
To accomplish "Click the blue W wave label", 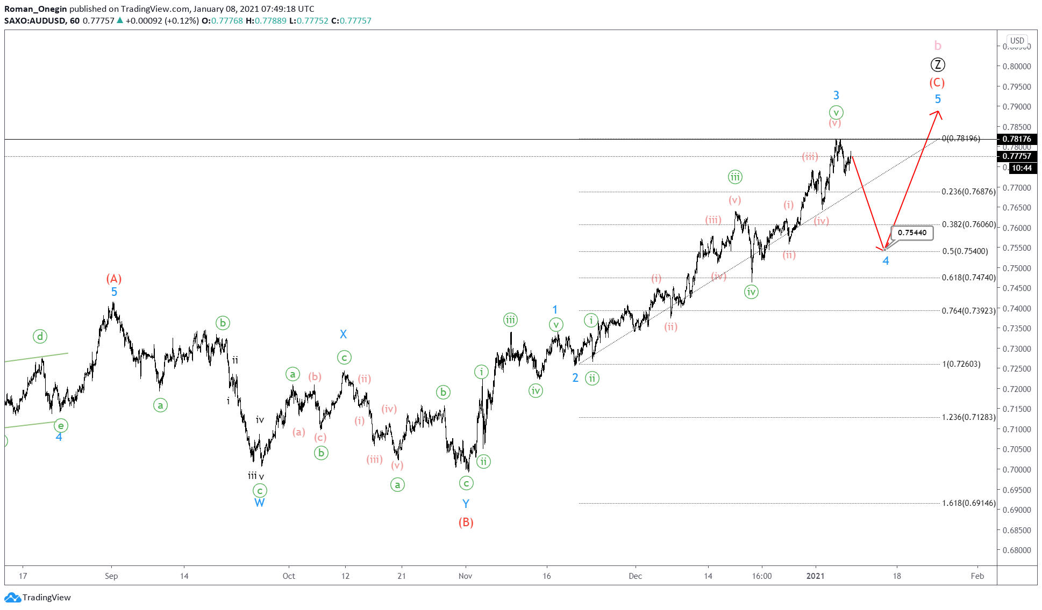I will pos(259,503).
